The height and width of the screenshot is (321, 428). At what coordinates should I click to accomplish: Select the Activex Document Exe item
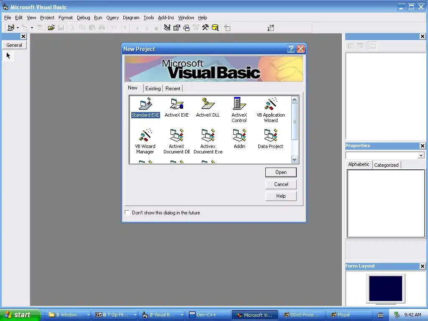point(208,141)
